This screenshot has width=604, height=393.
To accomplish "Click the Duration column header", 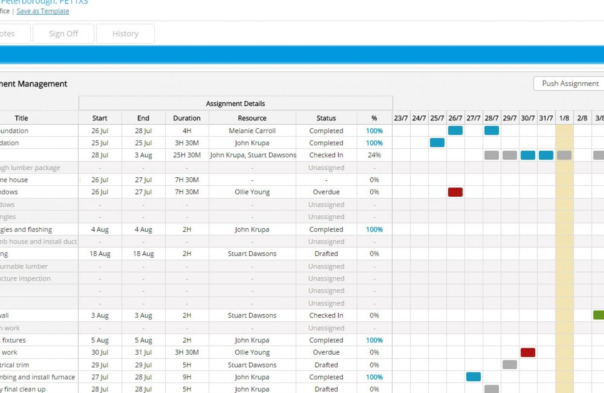I will point(187,118).
